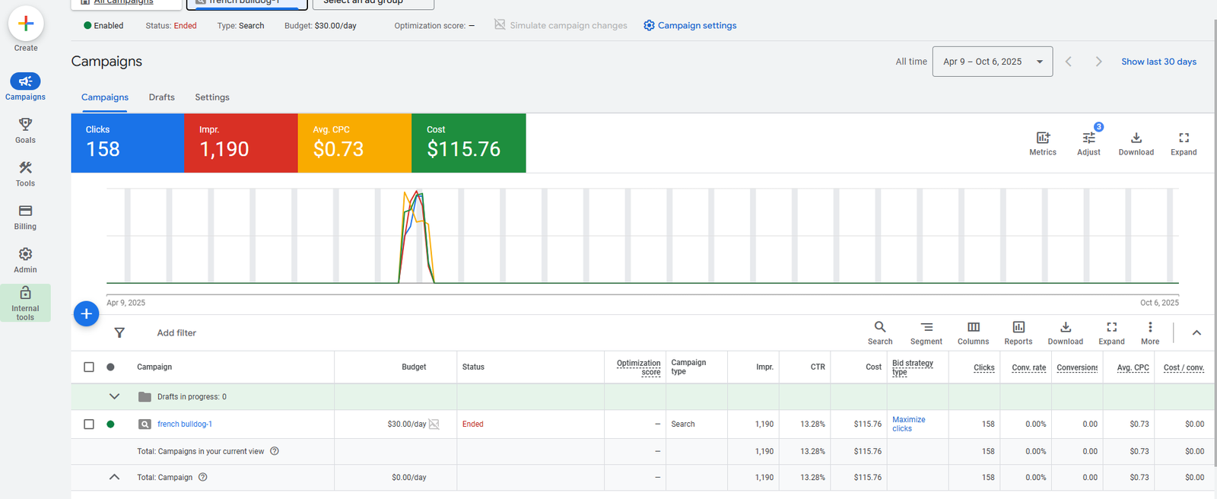Collapse the Total: Campaign row chevron

(x=114, y=478)
